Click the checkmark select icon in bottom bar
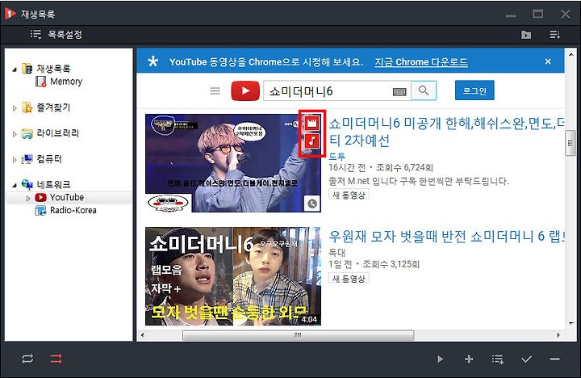The image size is (581, 378). tap(526, 359)
